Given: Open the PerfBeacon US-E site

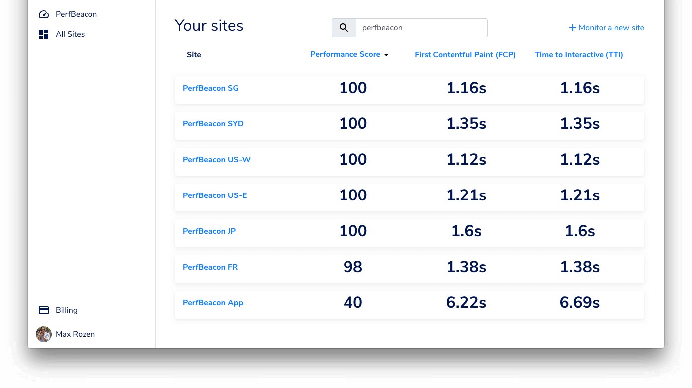Looking at the screenshot, I should click(x=215, y=195).
